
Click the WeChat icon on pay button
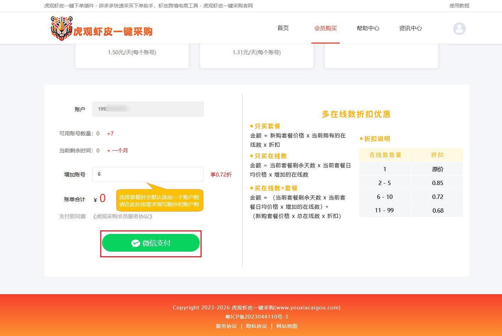coord(136,243)
